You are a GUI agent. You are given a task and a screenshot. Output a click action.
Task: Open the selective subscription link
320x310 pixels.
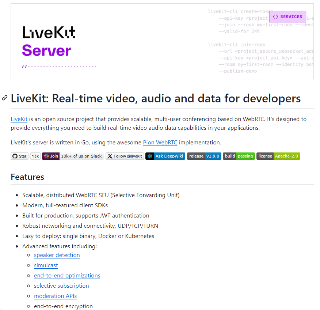point(61,286)
